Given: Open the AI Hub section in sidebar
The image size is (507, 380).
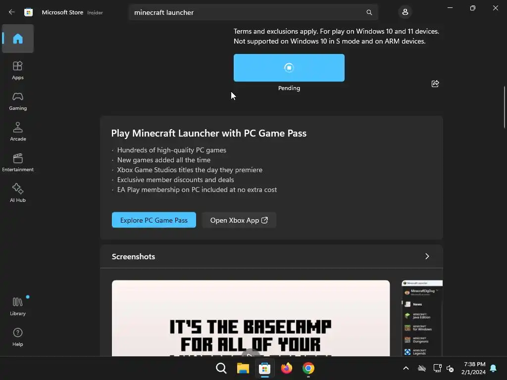Looking at the screenshot, I should [18, 193].
